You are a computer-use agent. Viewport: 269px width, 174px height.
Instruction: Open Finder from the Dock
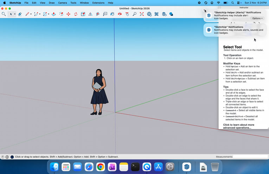pyautogui.click(x=55, y=167)
